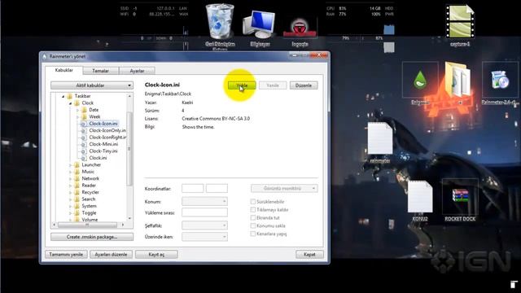Select Clock.ini in the tree
Image resolution: width=521 pixels, height=293 pixels.
click(98, 158)
